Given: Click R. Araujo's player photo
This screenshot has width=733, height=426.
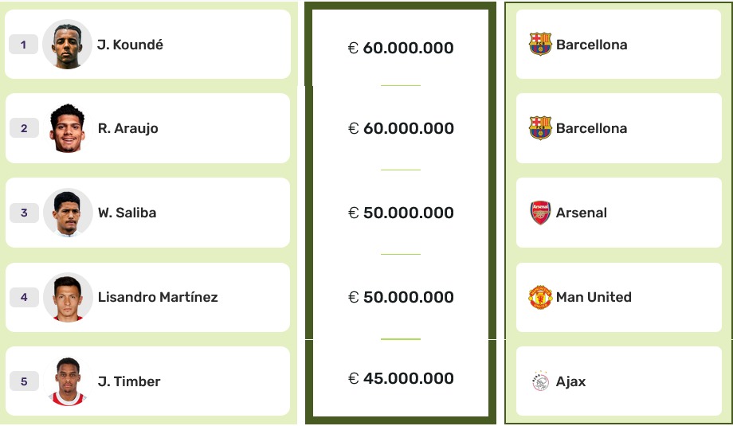Looking at the screenshot, I should tap(68, 128).
